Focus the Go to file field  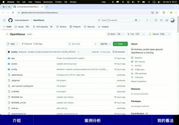[x=82, y=44]
